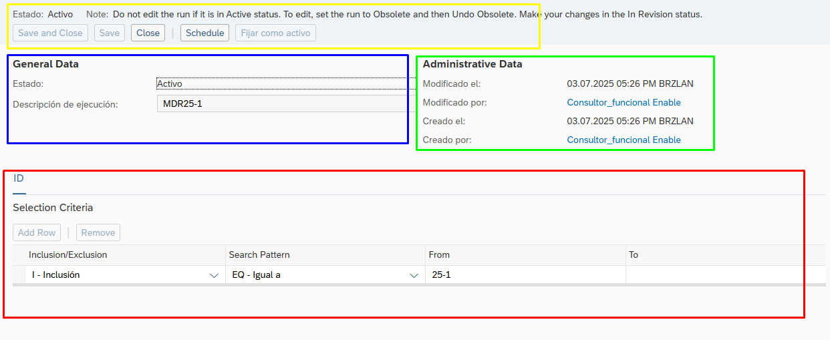
Task: Click the From column header
Action: [x=439, y=254]
